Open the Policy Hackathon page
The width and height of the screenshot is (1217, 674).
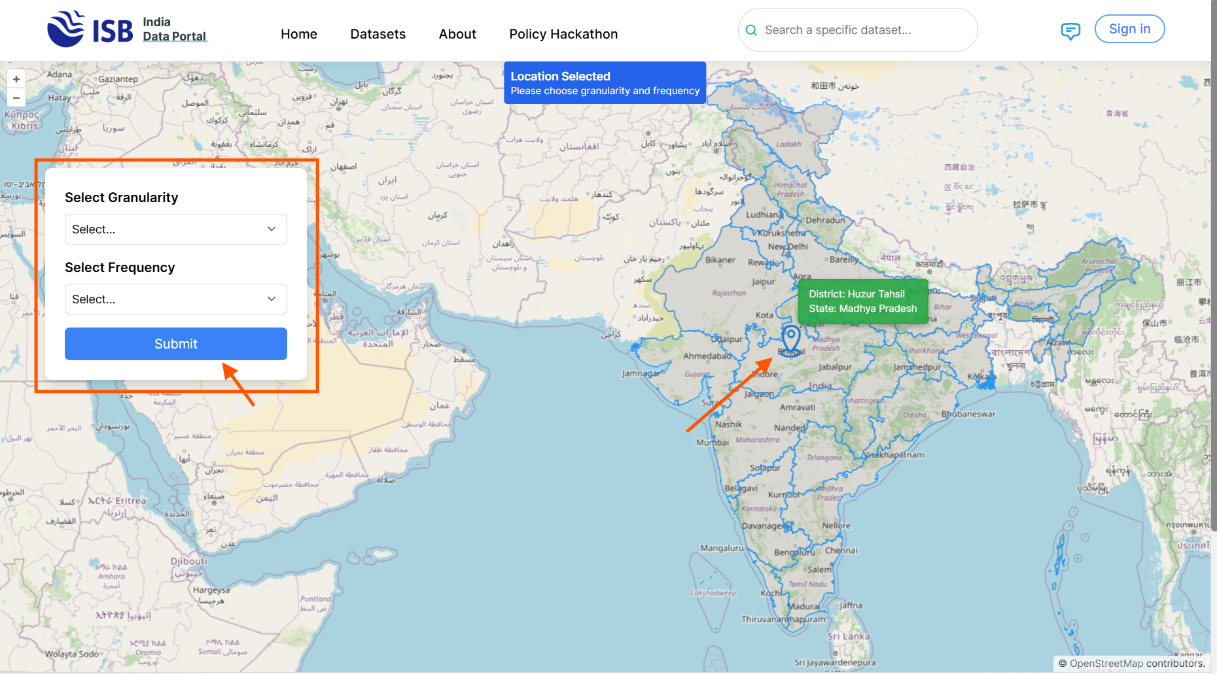[563, 34]
